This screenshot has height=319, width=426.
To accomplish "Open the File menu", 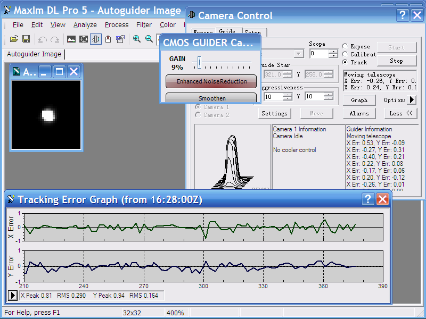I will (18, 25).
